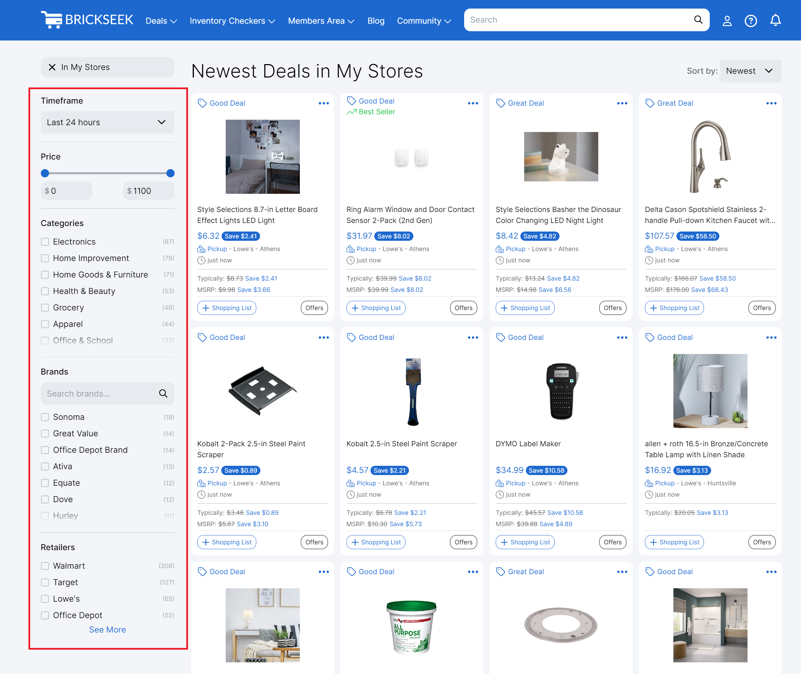Image resolution: width=801 pixels, height=674 pixels.
Task: Open the Sort by Newest dropdown
Action: pyautogui.click(x=750, y=71)
